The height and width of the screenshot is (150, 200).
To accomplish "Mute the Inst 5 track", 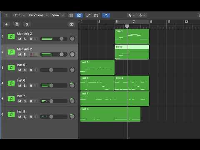I will [20, 70].
